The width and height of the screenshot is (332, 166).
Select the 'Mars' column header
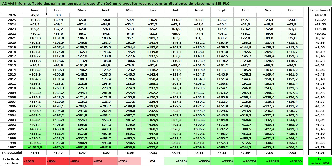[x=81, y=10]
